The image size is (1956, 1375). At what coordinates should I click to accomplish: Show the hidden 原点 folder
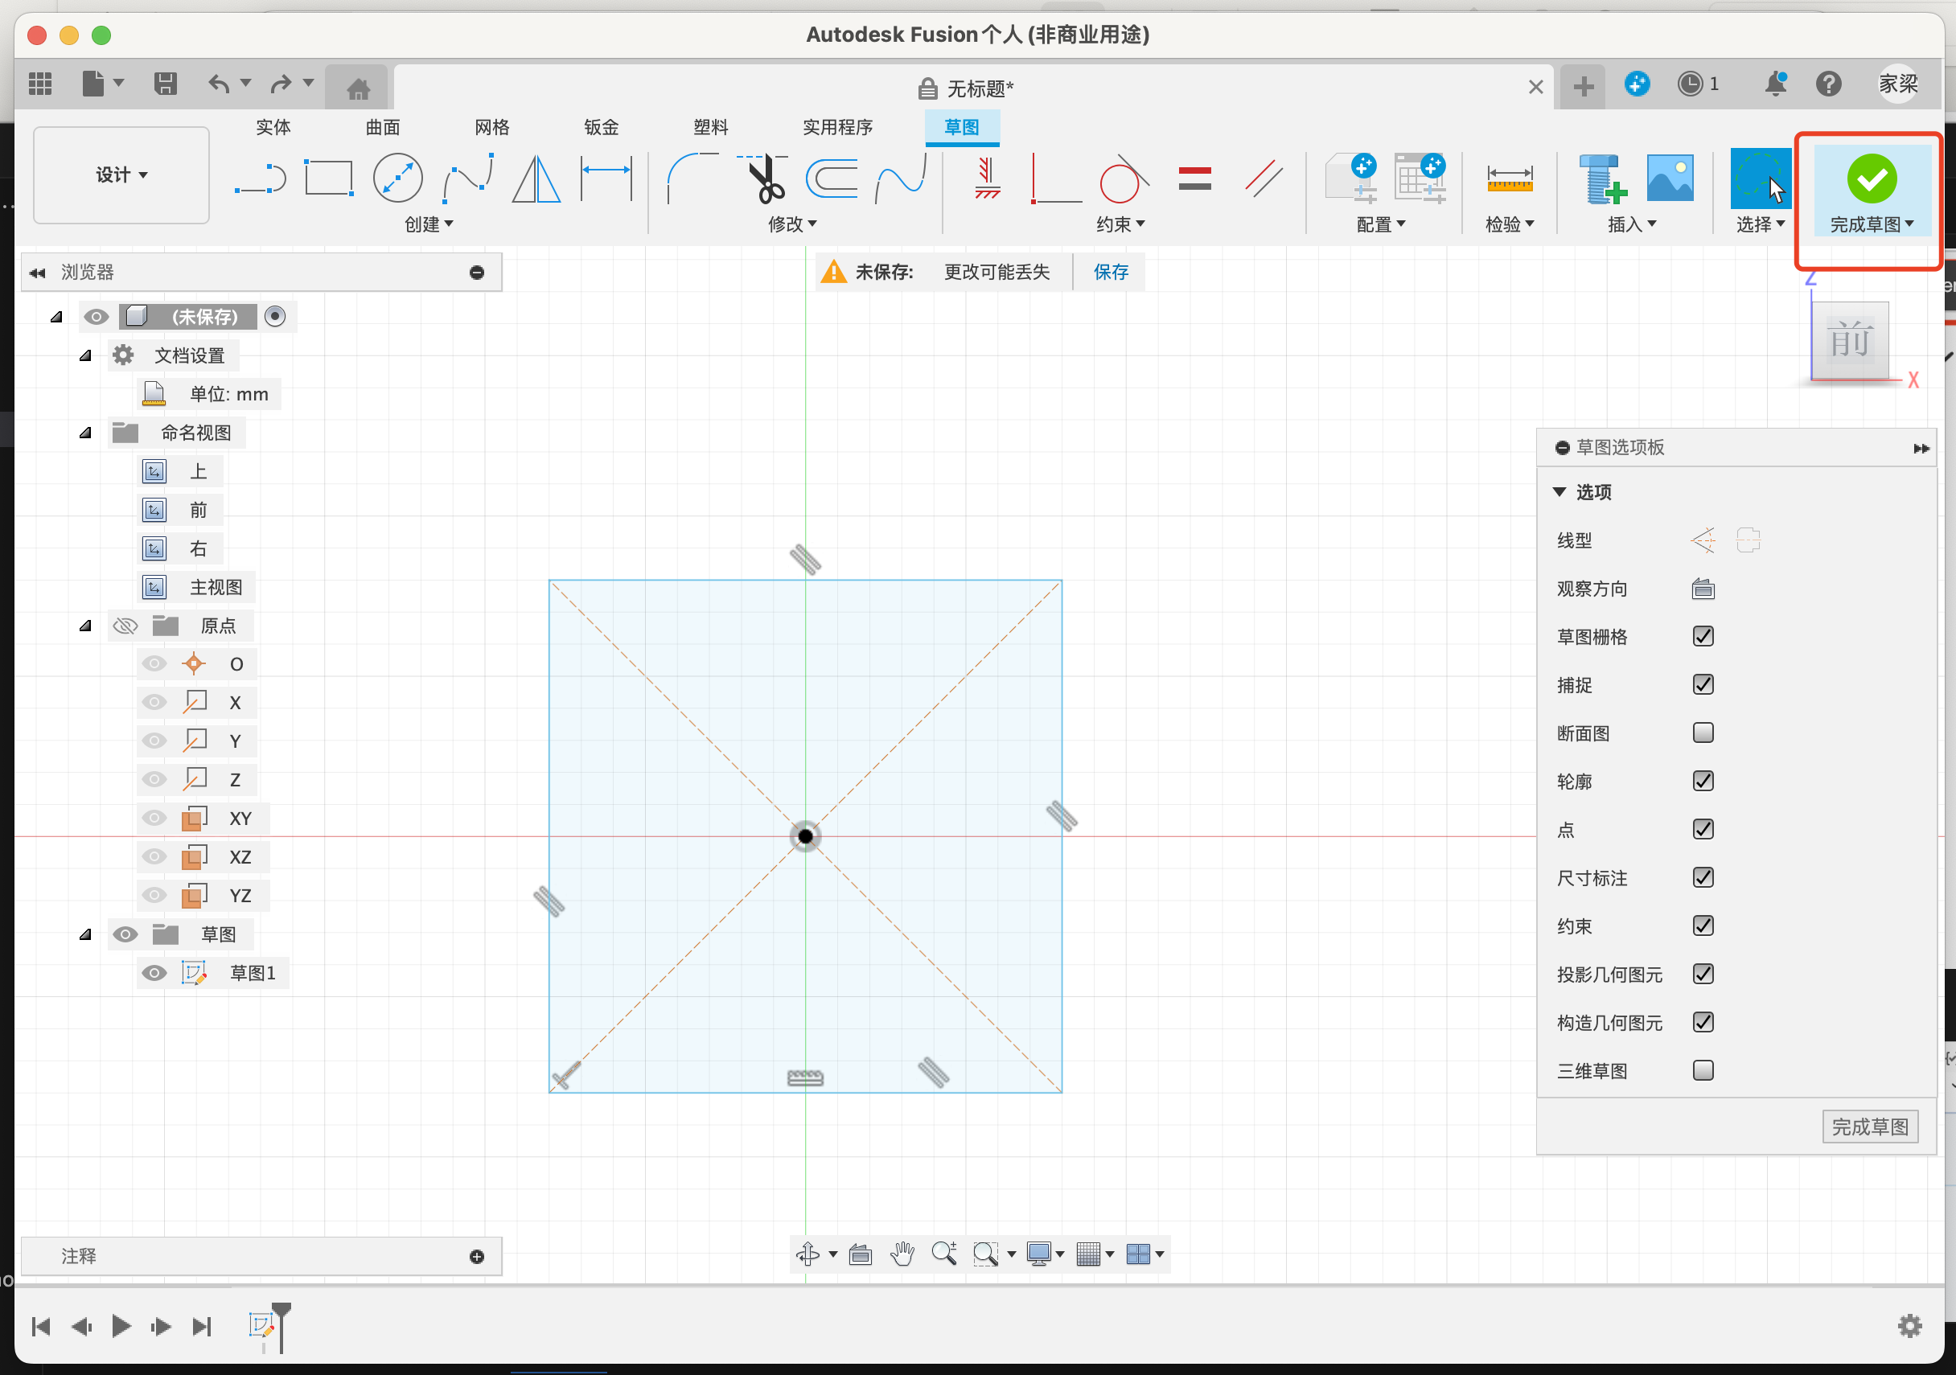click(125, 626)
